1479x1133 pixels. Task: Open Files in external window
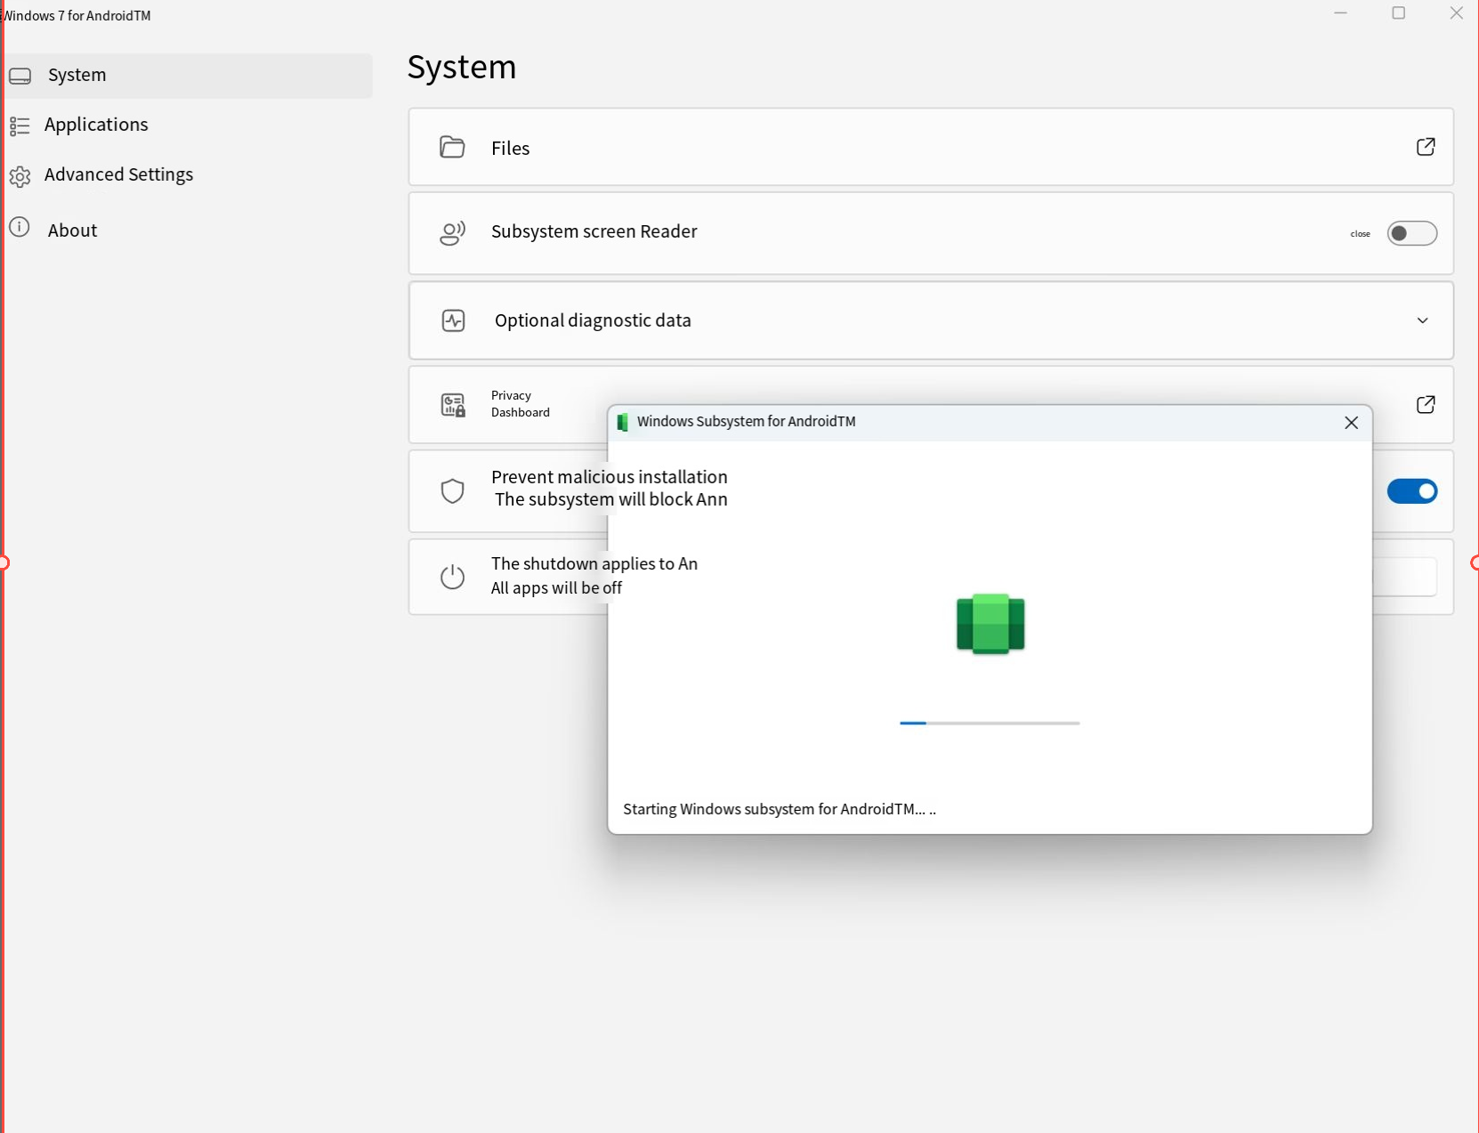click(x=1426, y=147)
